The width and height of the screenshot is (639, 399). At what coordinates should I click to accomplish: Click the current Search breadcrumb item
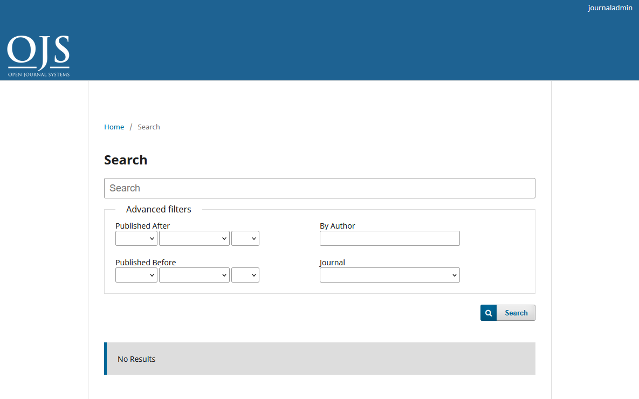[149, 127]
